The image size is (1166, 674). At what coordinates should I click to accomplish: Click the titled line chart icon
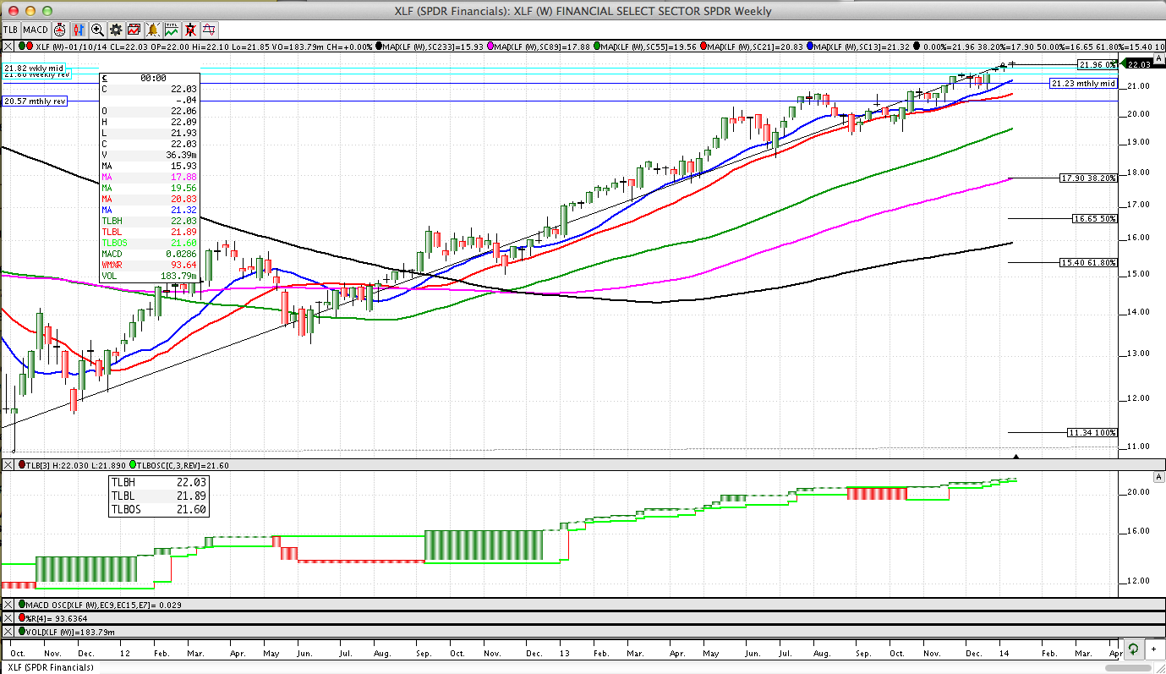pyautogui.click(x=172, y=30)
